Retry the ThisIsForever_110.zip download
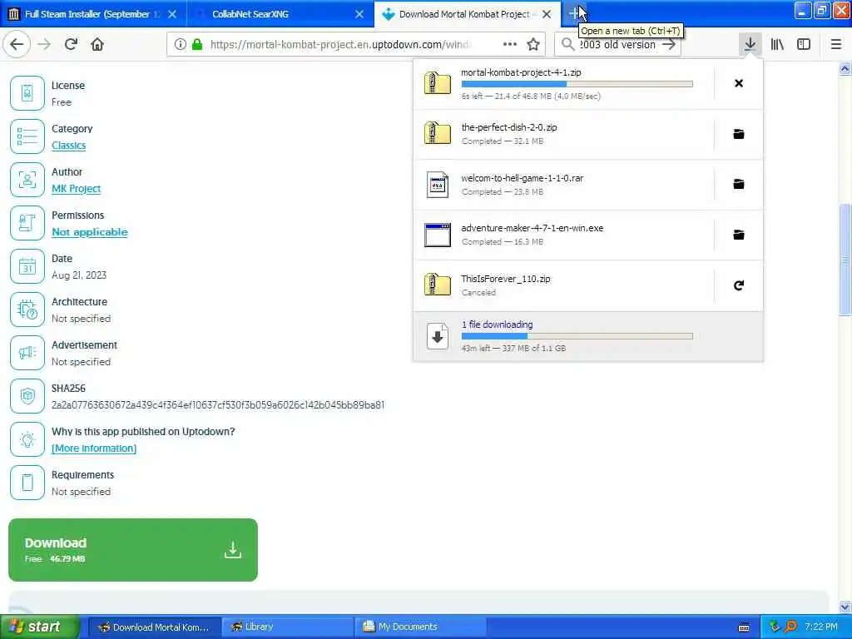This screenshot has height=639, width=852. pyautogui.click(x=739, y=285)
